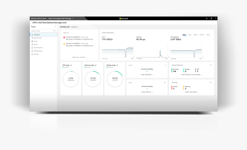Viewport: 247px width, 150px height.
Task: Collapse the Tools panel with the chevron
Action: tap(55, 27)
